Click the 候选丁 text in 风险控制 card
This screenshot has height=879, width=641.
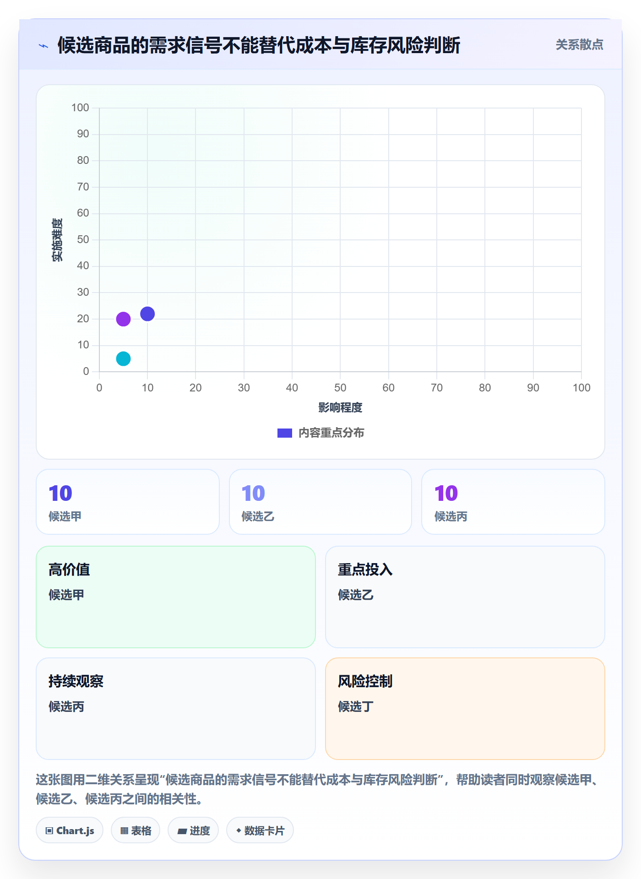pos(356,707)
